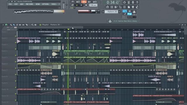
Task: Click the stop transport button
Action: 81,5
